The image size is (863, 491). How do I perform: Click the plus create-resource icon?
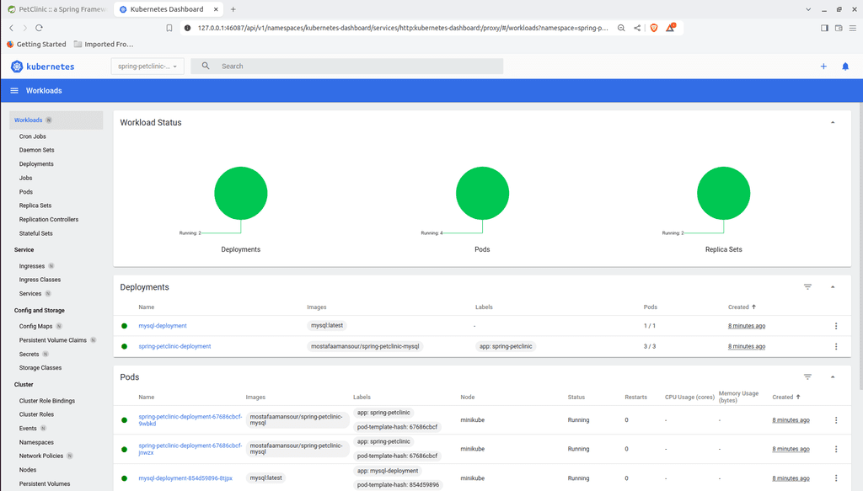(823, 67)
